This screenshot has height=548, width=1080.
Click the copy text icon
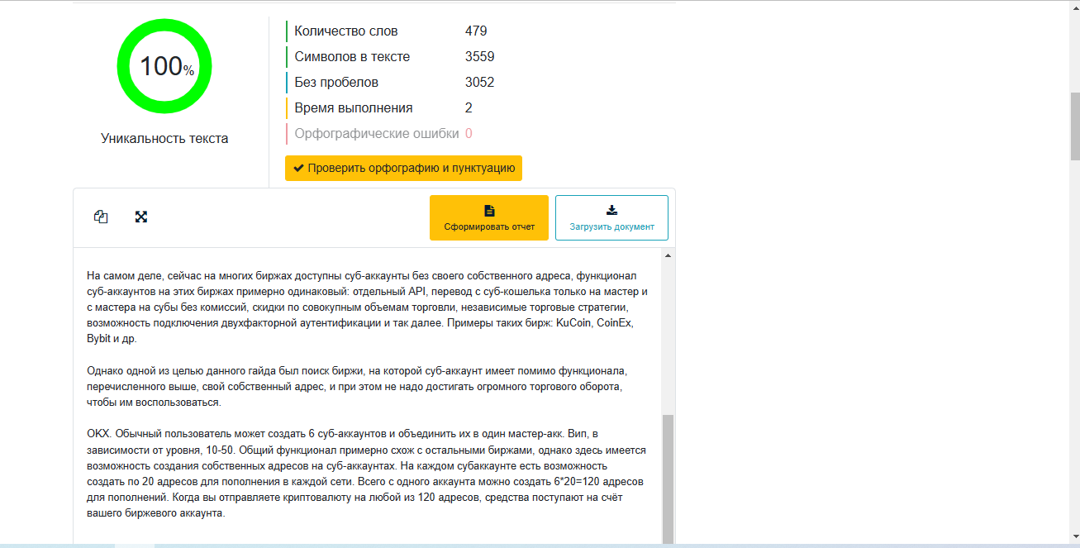(x=101, y=217)
